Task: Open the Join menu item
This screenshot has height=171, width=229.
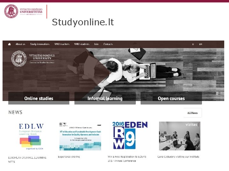Action: [x=96, y=44]
